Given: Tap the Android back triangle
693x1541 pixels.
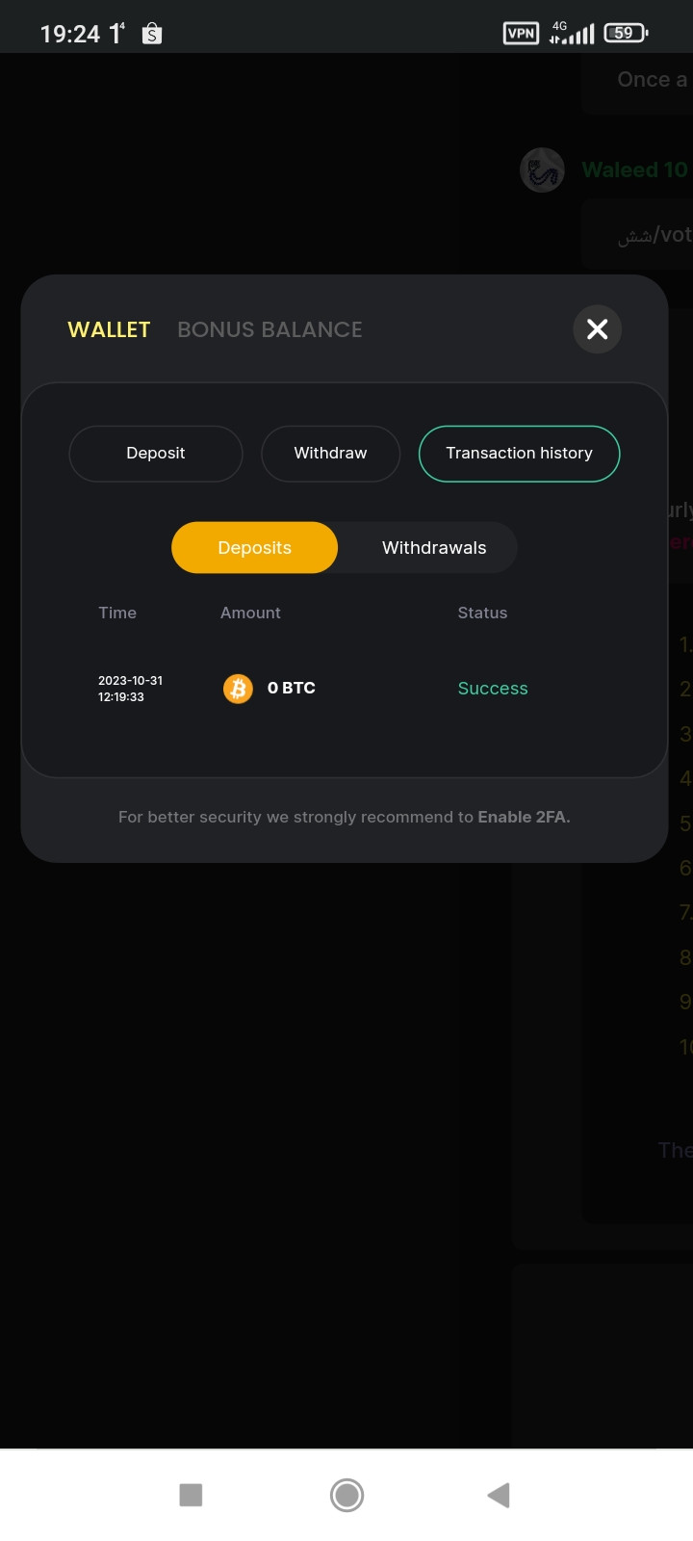Looking at the screenshot, I should point(498,1495).
